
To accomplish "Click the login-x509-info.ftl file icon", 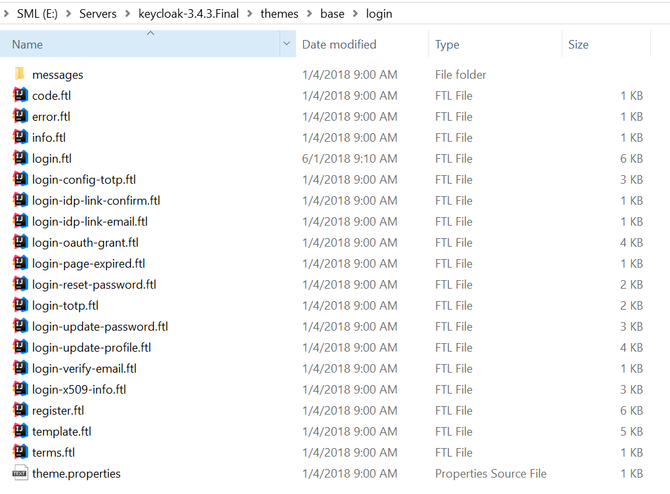I will point(20,388).
